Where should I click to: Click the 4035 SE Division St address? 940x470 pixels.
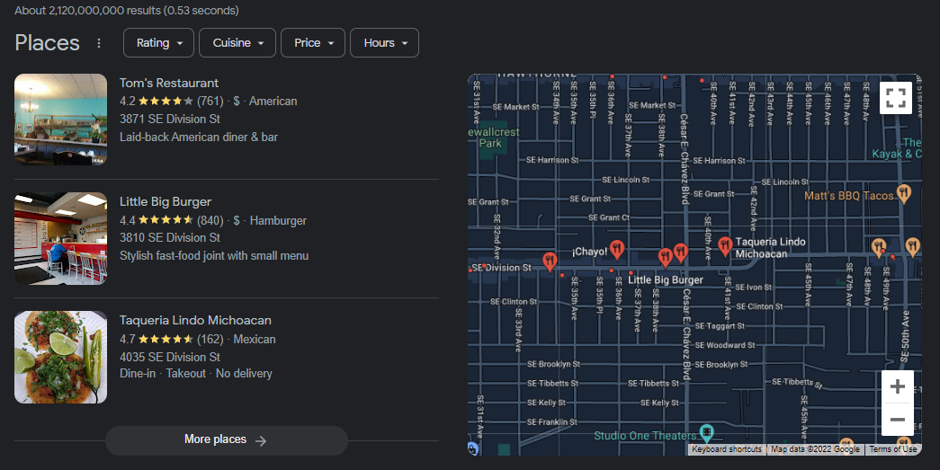tap(170, 357)
